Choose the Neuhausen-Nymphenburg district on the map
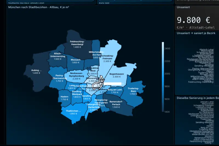Image resolution: width=219 pixels, height=146 pixels. point(76,76)
